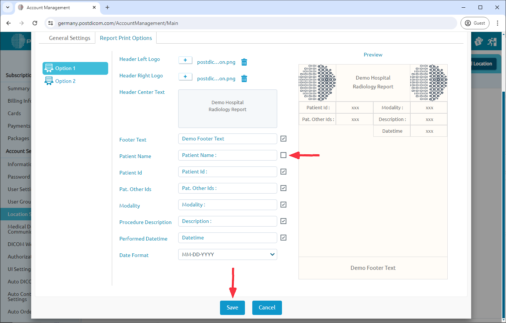Click the Cancel button

(x=267, y=308)
